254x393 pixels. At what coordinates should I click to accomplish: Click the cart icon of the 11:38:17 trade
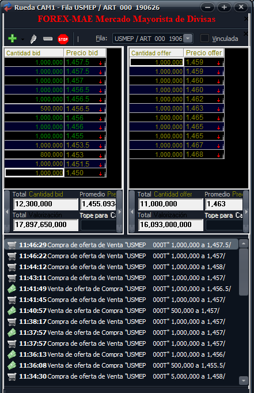(12, 322)
